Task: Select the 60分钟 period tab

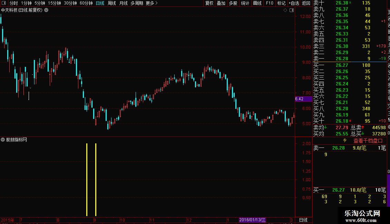Action: [x=86, y=3]
